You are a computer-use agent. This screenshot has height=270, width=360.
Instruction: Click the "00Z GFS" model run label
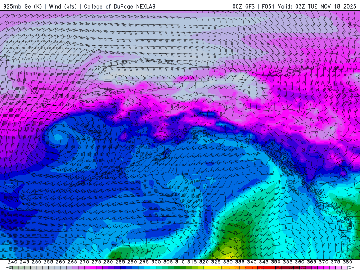pos(243,6)
